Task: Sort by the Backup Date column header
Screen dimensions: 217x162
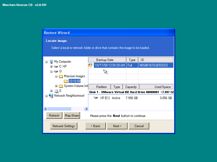Action: [x=107, y=60]
